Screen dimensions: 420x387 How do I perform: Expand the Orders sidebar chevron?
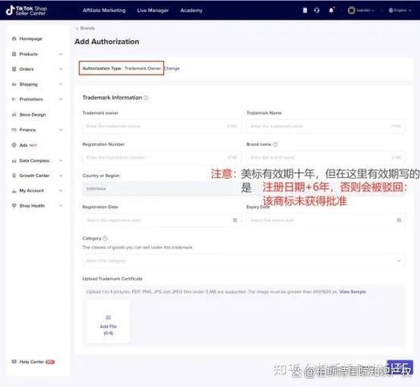61,69
